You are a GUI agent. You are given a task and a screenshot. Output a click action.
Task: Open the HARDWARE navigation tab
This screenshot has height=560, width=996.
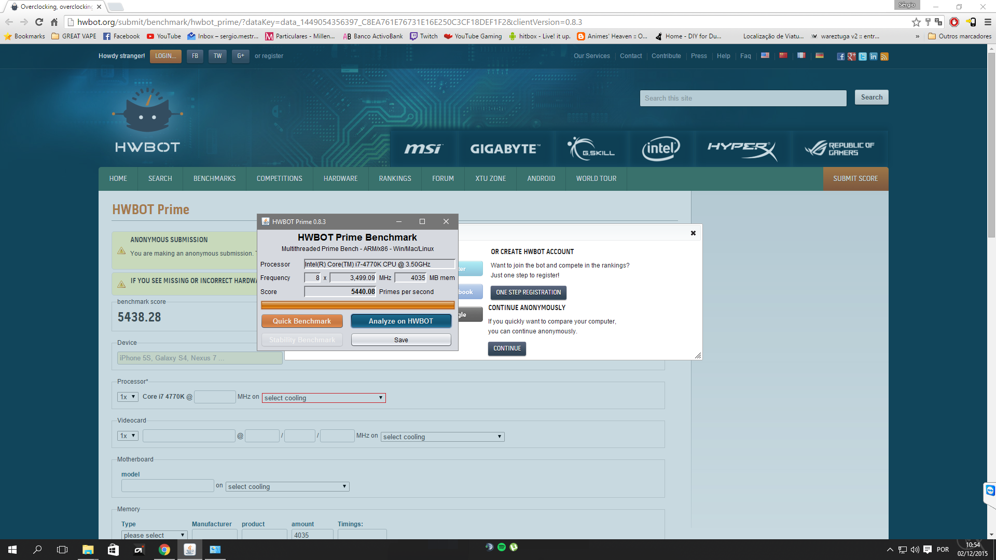340,178
